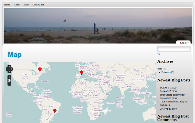The width and height of the screenshot is (195, 123).
Task: Pan the map right with the arrow control
Action: pos(12,69)
